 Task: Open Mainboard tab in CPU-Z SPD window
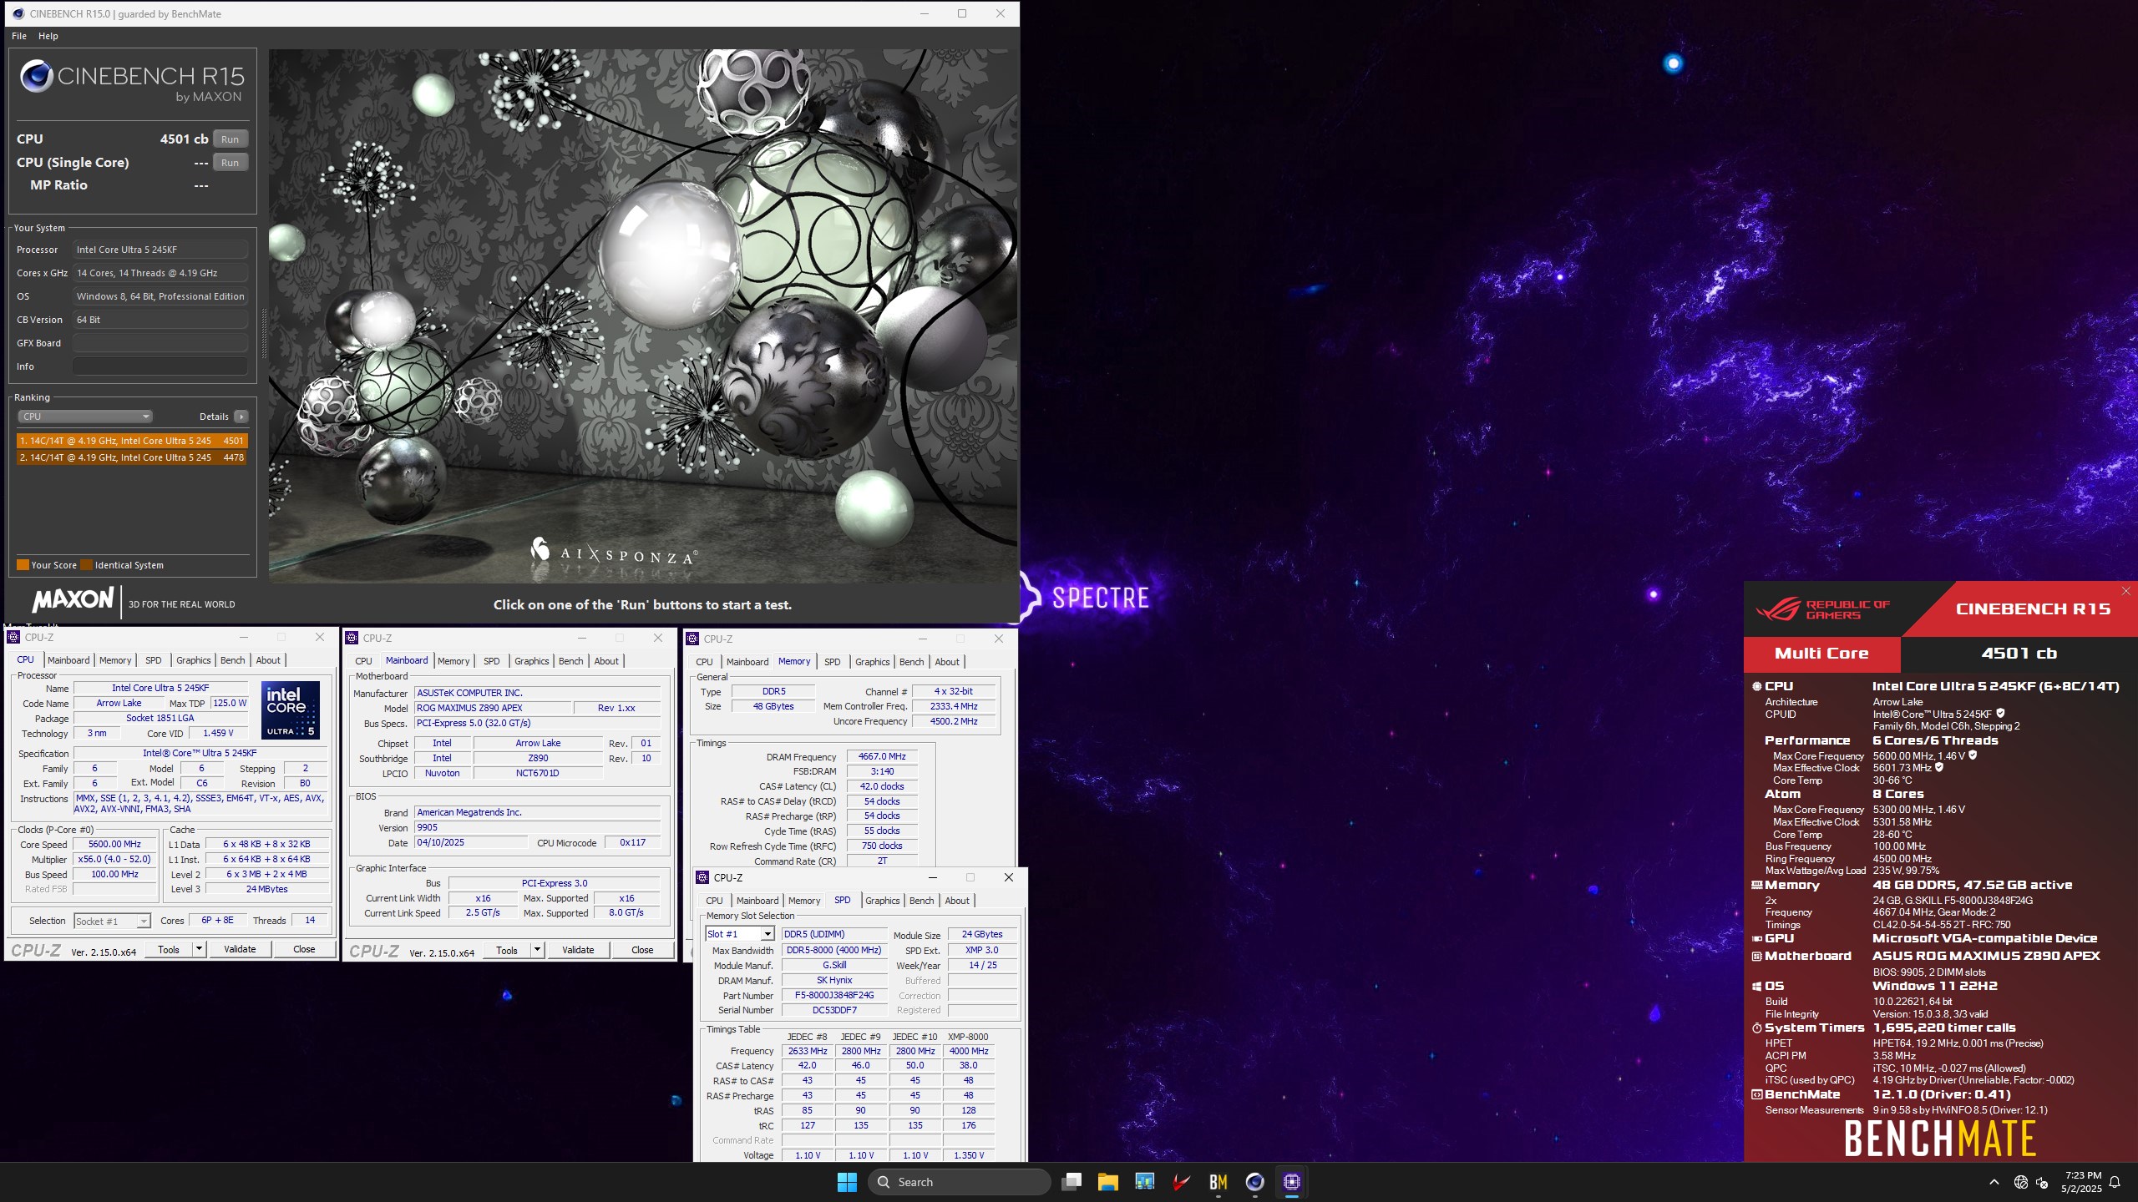pos(757,901)
